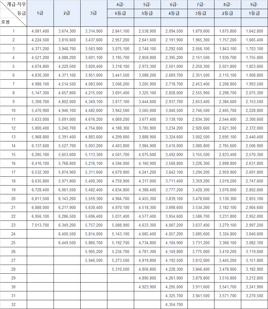
Task: Click the value 5,630,400
Action: pos(94,207)
